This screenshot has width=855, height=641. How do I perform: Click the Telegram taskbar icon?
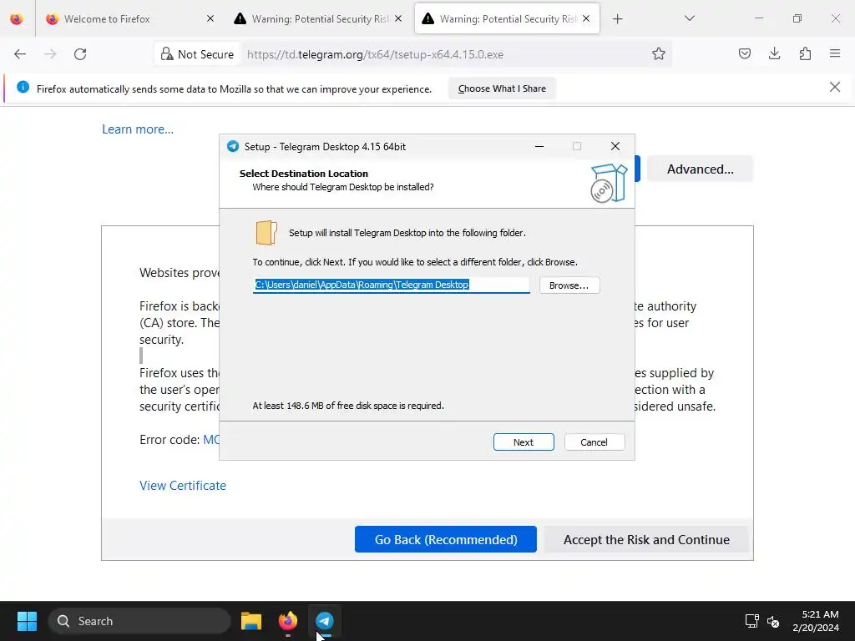coord(325,621)
